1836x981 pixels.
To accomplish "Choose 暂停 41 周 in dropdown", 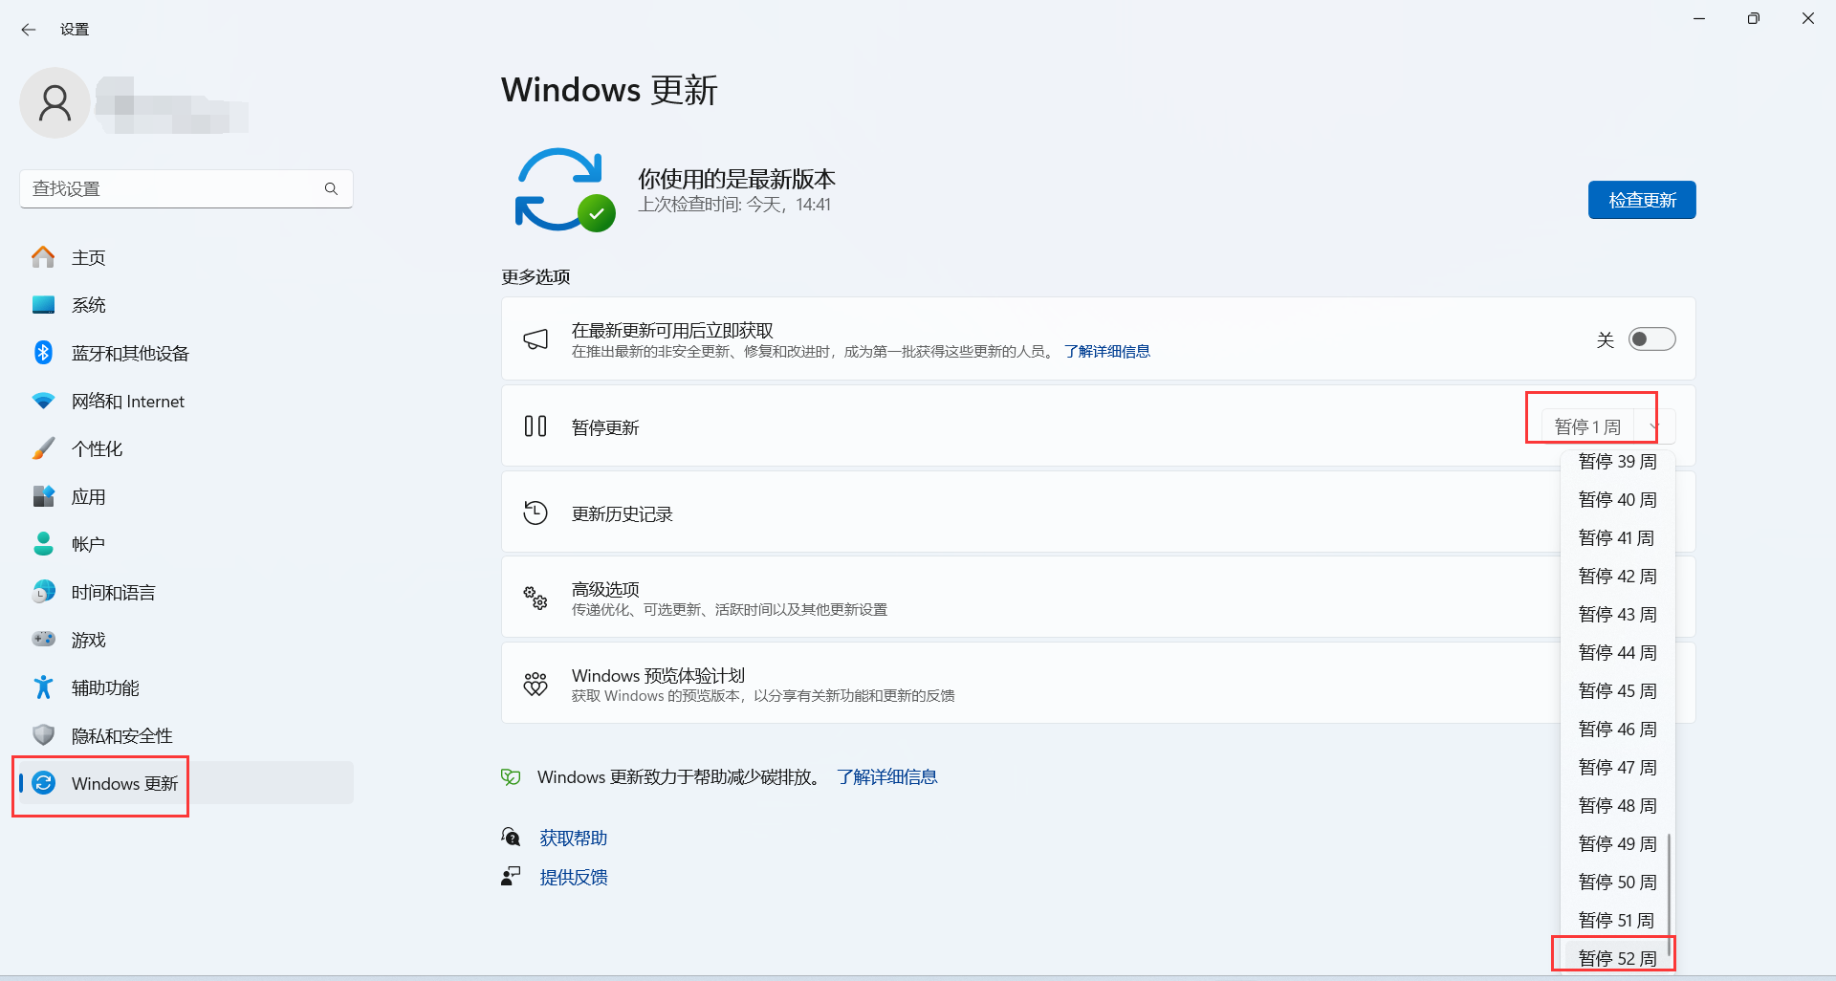I will 1617,538.
